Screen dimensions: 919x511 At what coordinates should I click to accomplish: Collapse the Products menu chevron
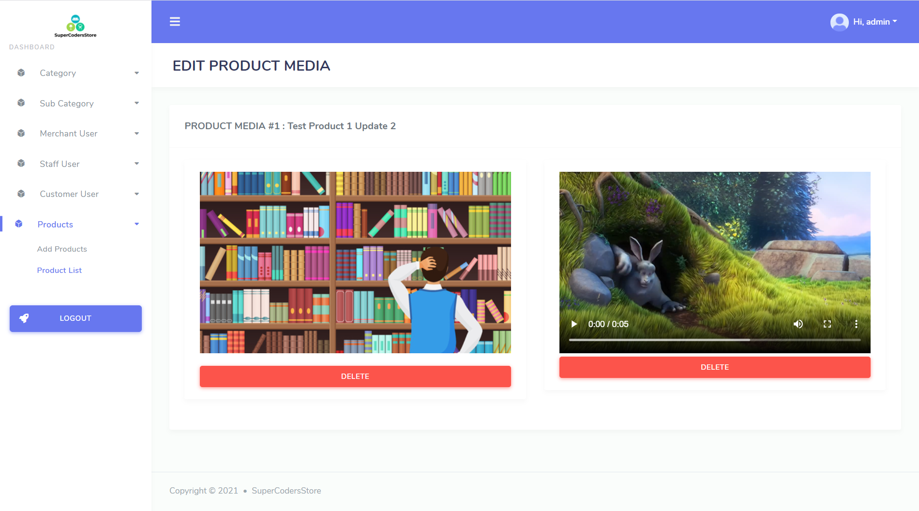click(x=137, y=224)
